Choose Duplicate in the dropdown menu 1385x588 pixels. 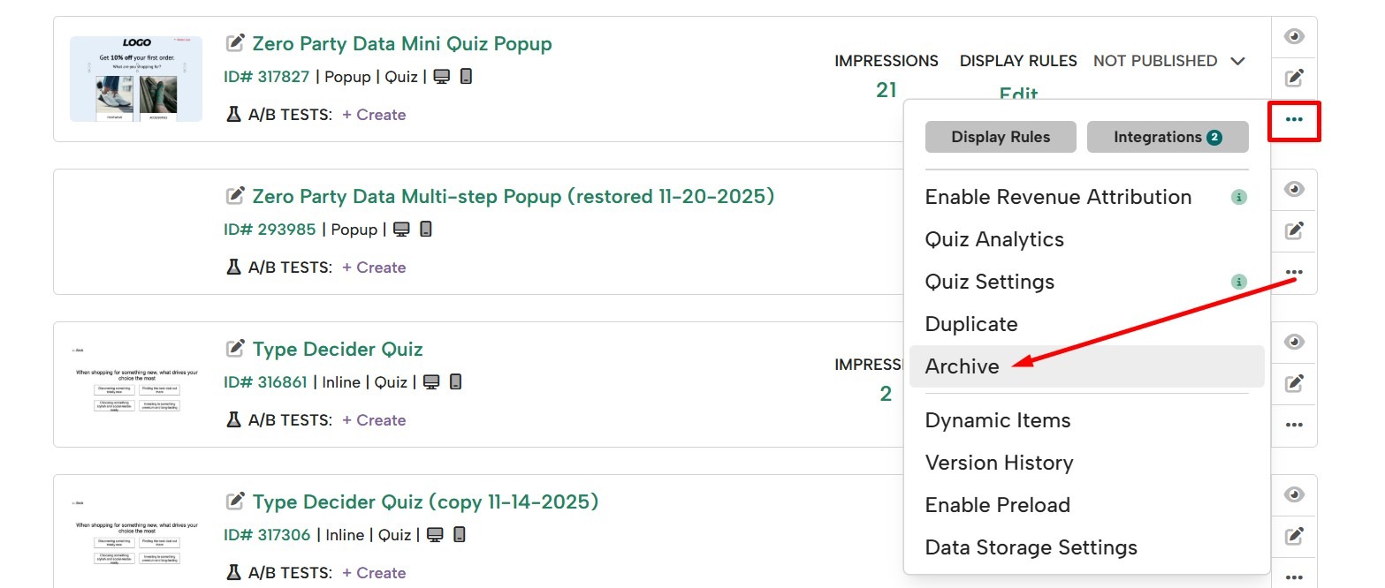tap(971, 324)
